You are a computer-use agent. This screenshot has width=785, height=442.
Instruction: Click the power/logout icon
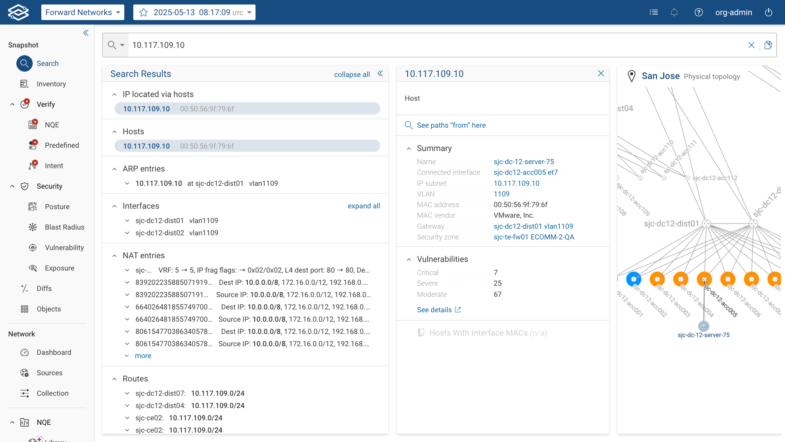point(769,12)
